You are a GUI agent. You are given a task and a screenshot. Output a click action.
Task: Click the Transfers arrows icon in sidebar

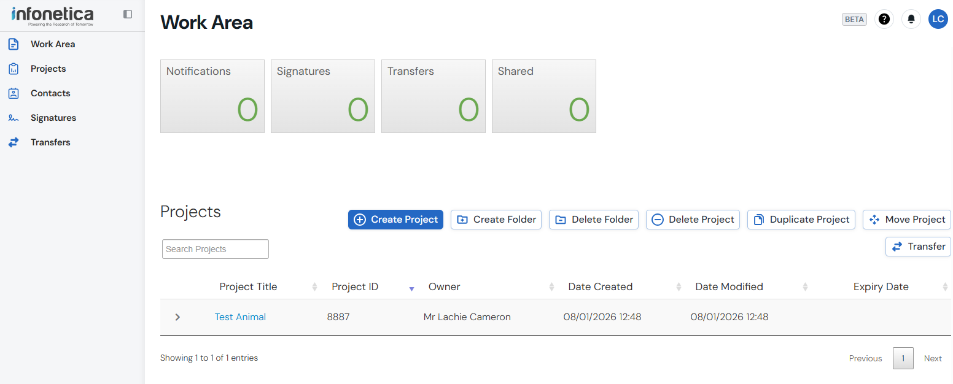click(x=14, y=142)
